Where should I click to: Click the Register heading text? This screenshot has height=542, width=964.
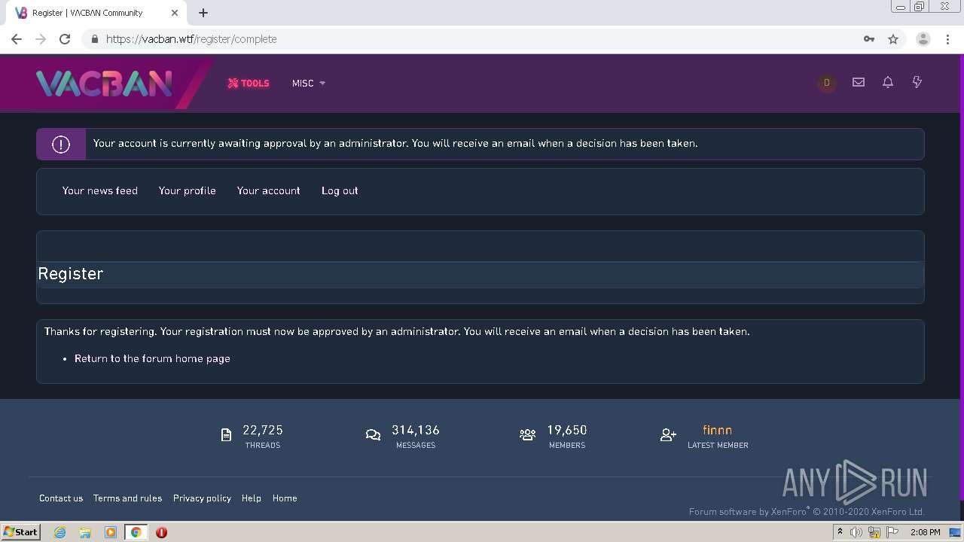pyautogui.click(x=71, y=274)
